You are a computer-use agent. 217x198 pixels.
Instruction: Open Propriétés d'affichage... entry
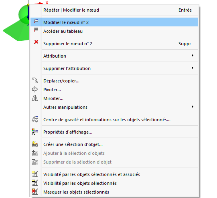[x=114, y=132]
